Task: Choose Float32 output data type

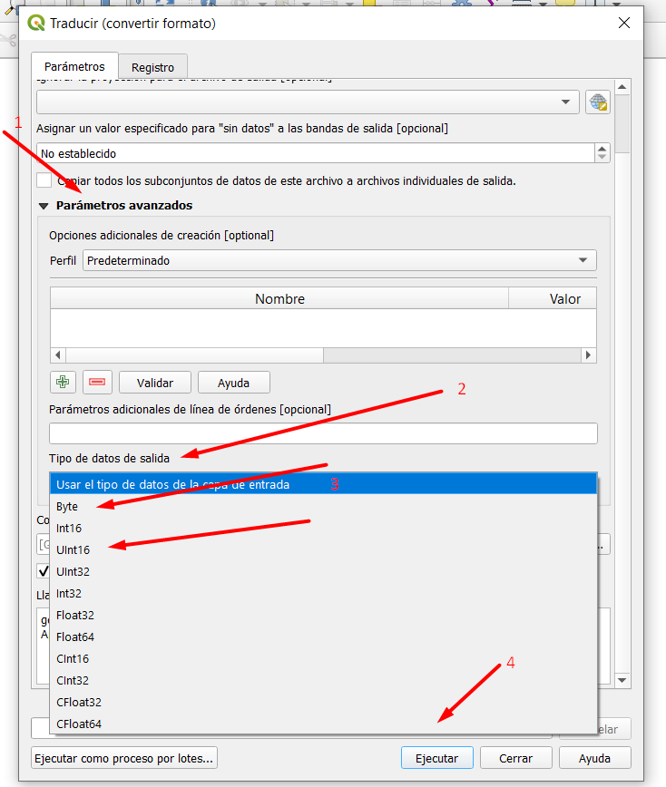Action: coord(323,615)
